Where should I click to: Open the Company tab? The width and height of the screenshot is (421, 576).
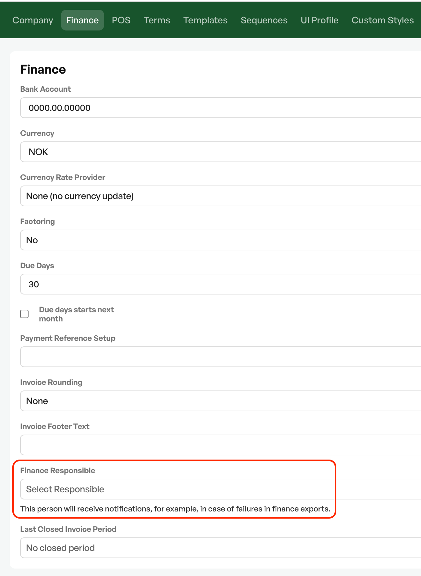[x=33, y=20]
